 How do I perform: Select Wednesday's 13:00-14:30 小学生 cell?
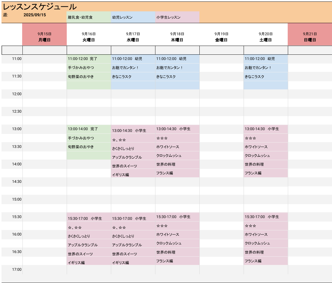point(133,129)
